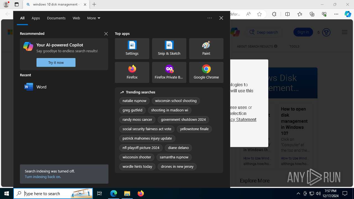Viewport: 354px width, 199px height.
Task: Expand the More filter dropdown
Action: (94, 18)
